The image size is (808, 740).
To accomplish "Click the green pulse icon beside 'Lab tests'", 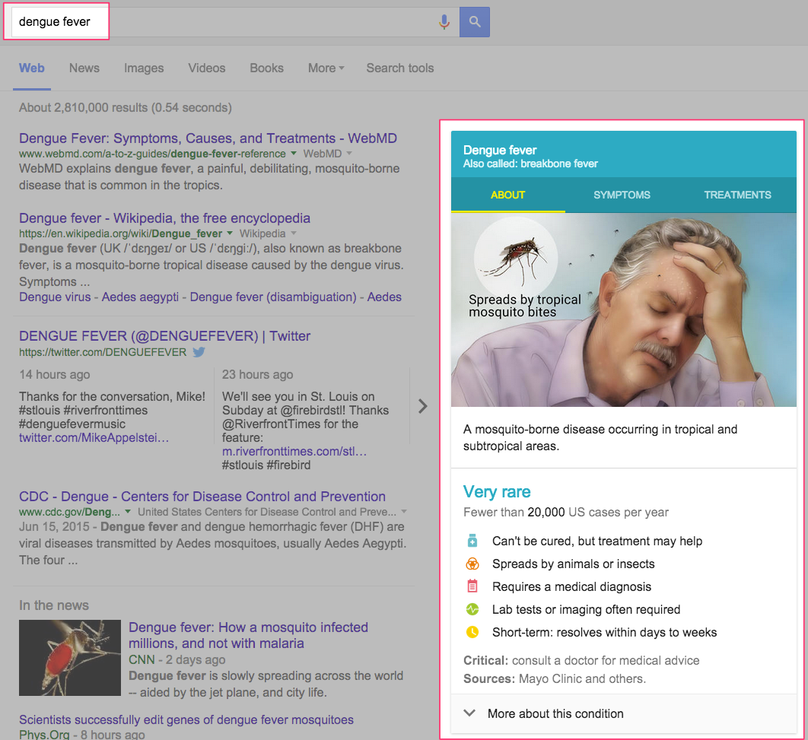I will [x=472, y=609].
